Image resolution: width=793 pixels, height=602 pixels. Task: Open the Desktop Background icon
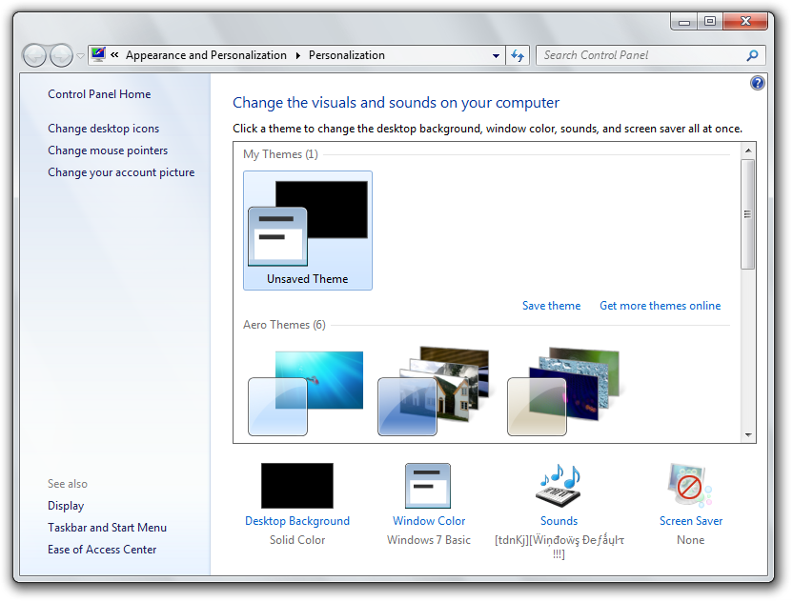pos(297,486)
